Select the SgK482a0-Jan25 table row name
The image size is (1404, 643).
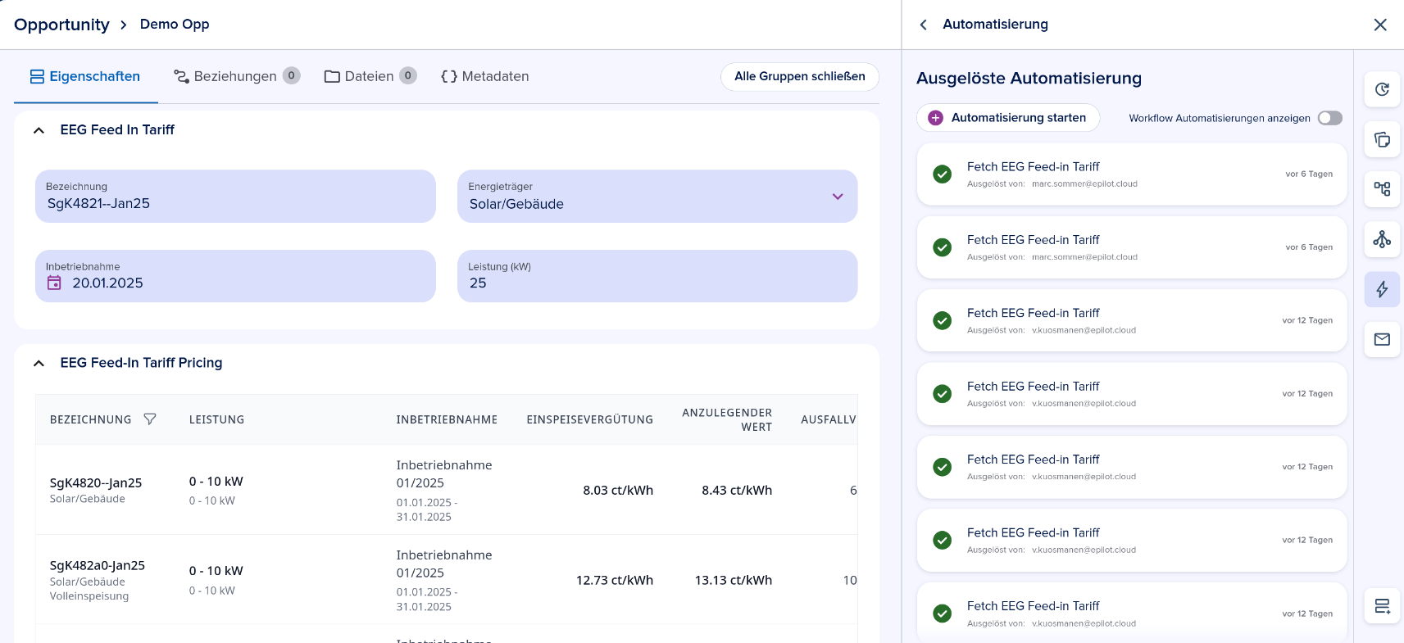pyautogui.click(x=98, y=565)
